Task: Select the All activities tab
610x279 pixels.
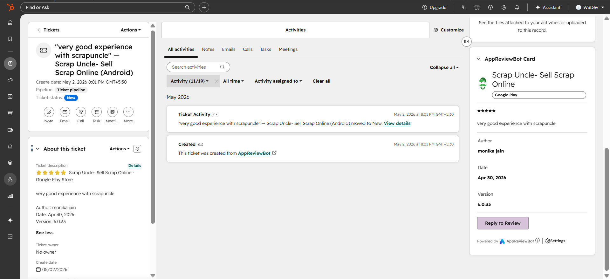Action: [181, 49]
